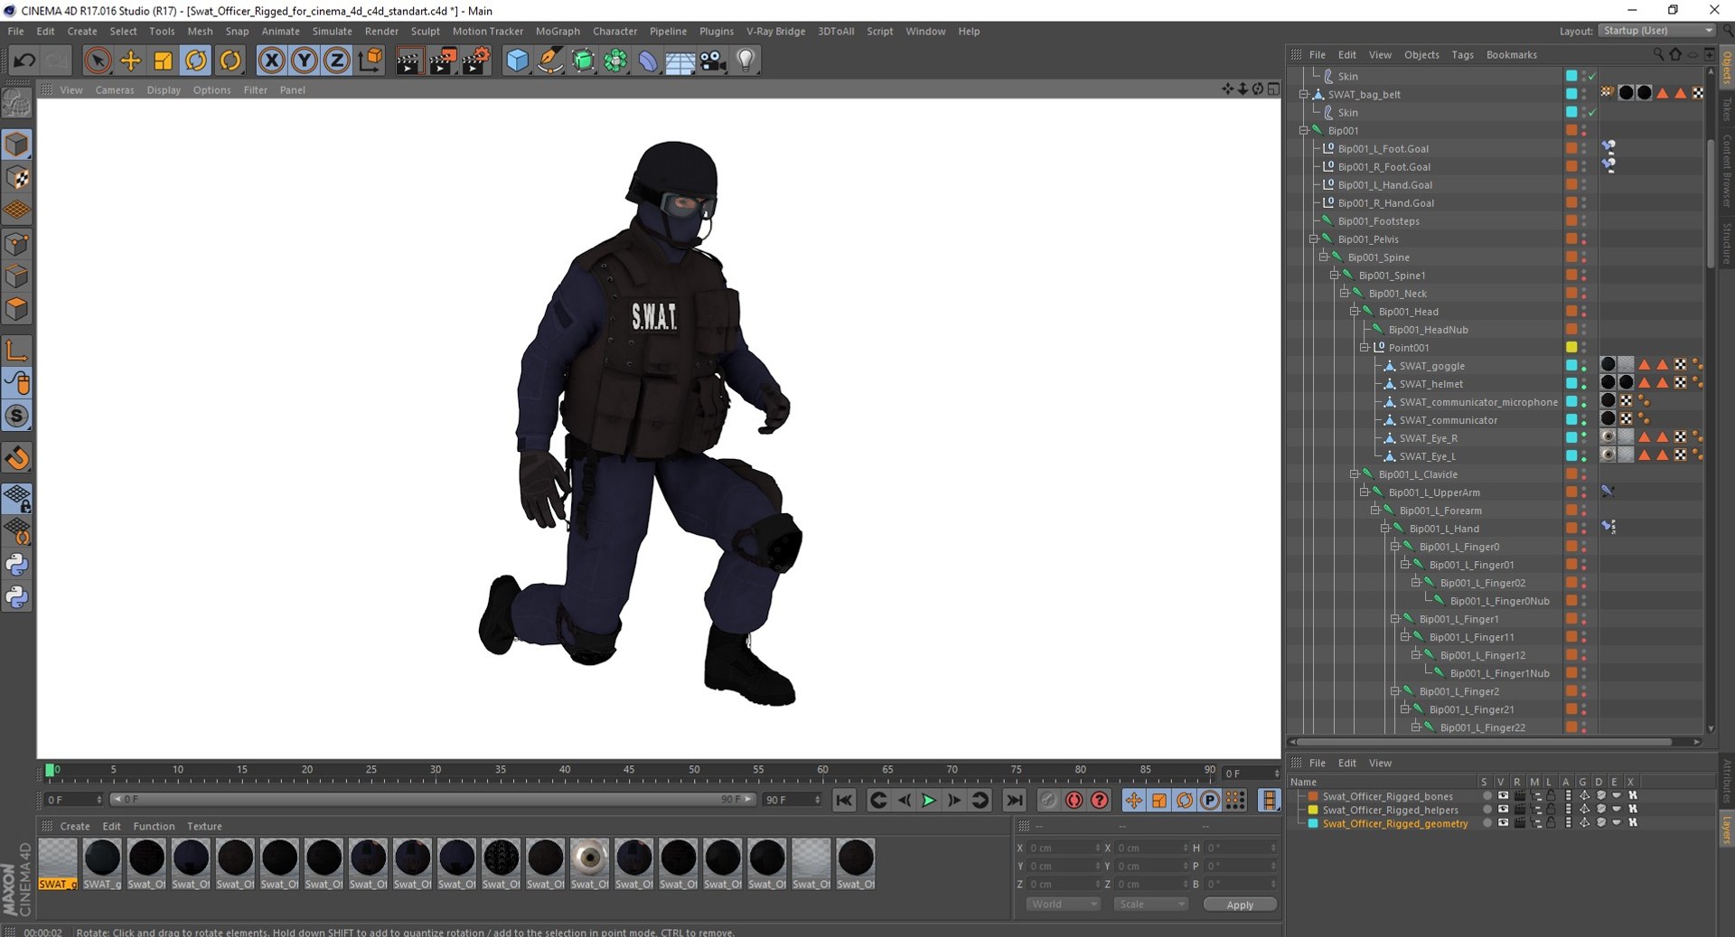Go to end of animation
The image size is (1735, 937).
tap(1015, 801)
